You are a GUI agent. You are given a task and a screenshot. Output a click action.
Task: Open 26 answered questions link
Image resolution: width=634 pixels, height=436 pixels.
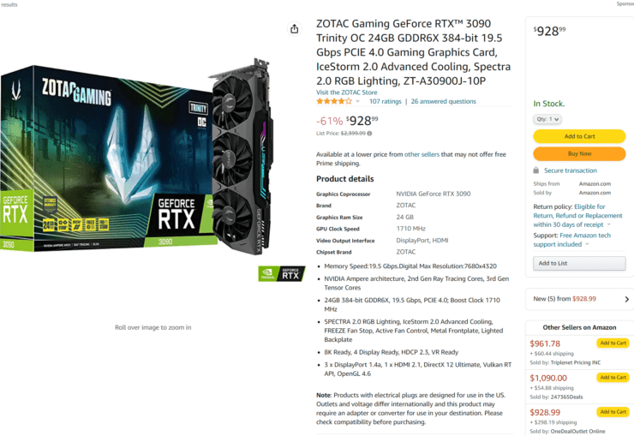coord(444,101)
